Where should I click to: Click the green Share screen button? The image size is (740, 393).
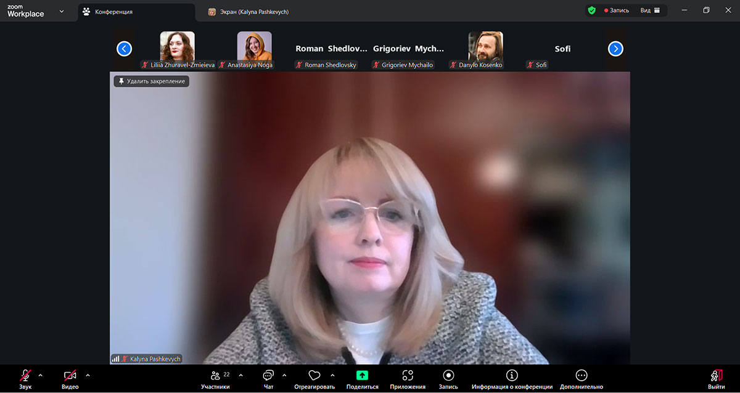pyautogui.click(x=362, y=375)
